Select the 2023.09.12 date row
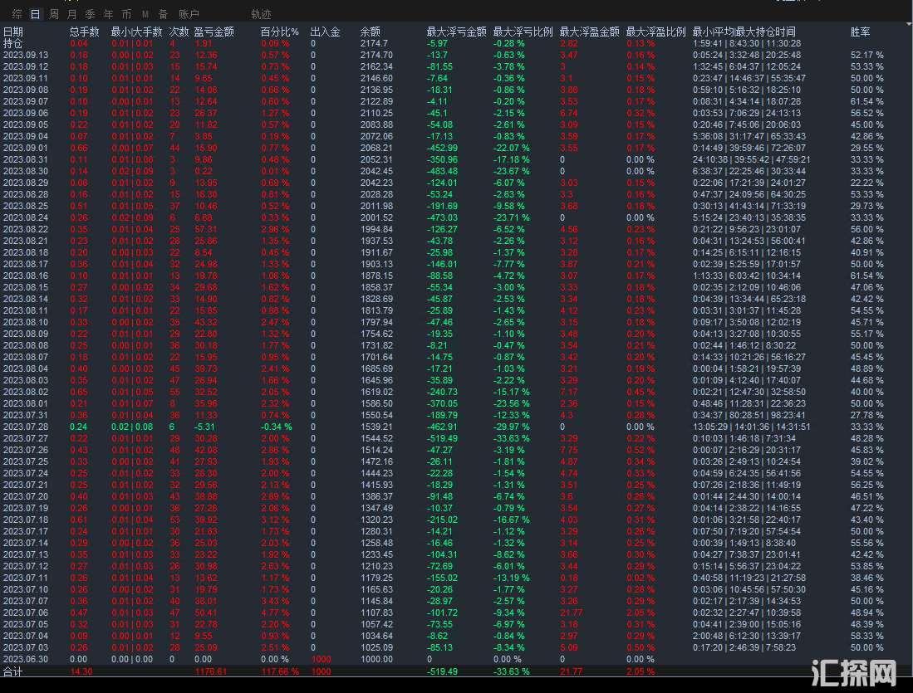 tap(457, 66)
